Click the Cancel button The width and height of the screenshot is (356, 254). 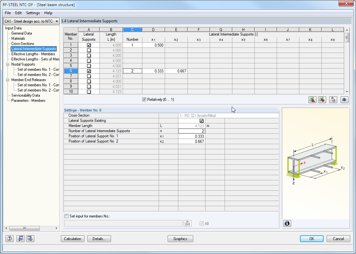pyautogui.click(x=338, y=239)
